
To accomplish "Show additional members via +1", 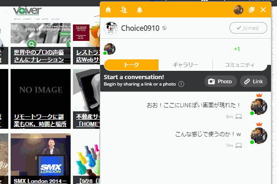I will point(237,49).
